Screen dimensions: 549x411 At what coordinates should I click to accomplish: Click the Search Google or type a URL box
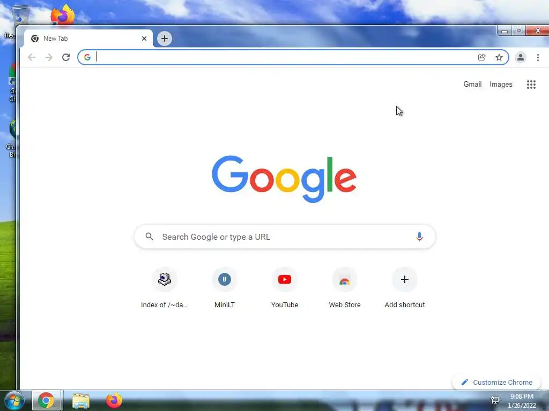(285, 237)
